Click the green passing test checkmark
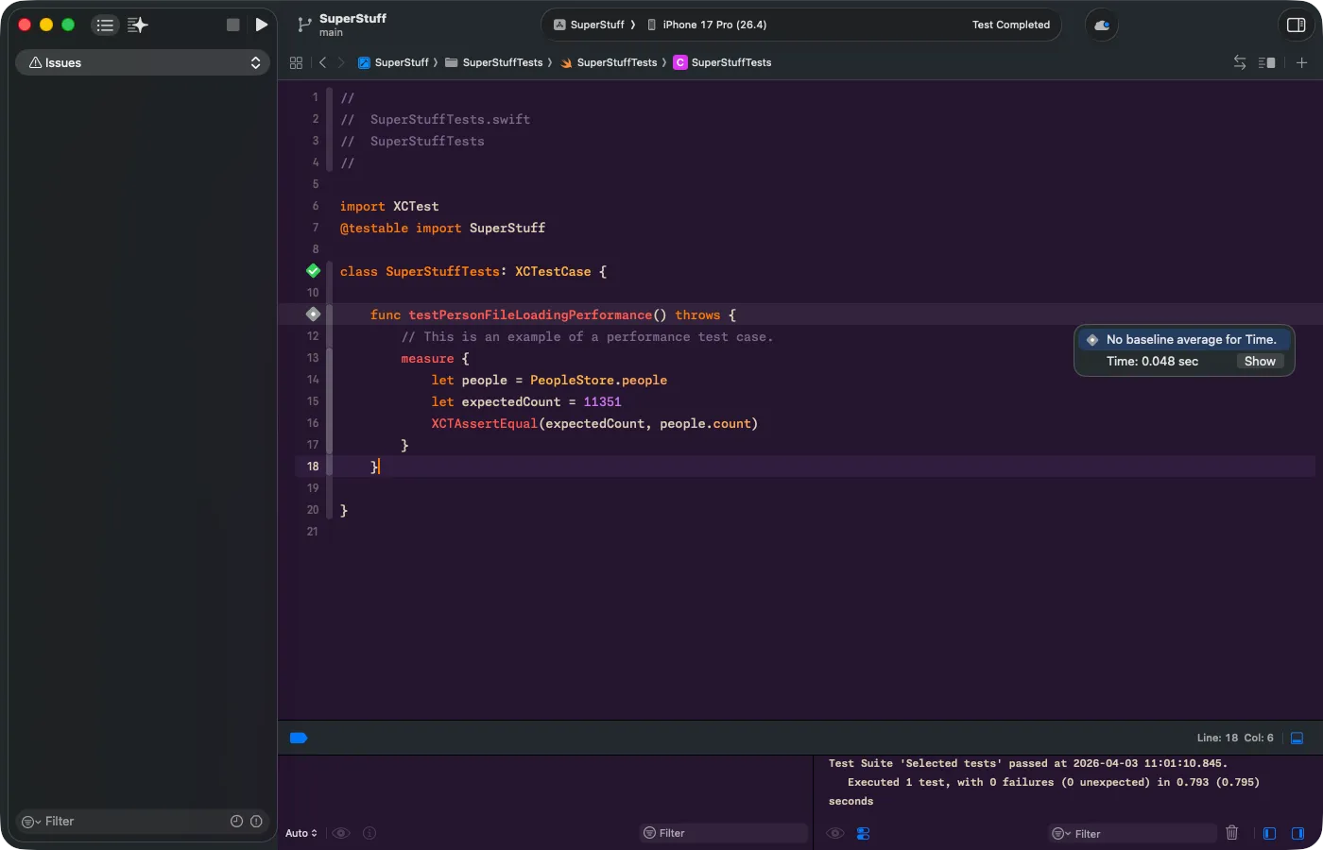This screenshot has width=1323, height=850. tap(313, 271)
